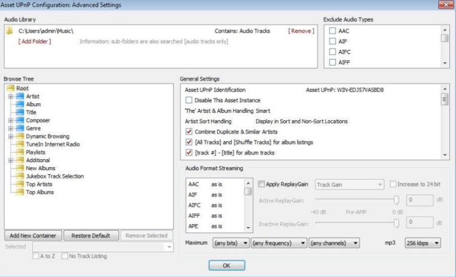Select the AIFC as is streaming row

coord(215,205)
